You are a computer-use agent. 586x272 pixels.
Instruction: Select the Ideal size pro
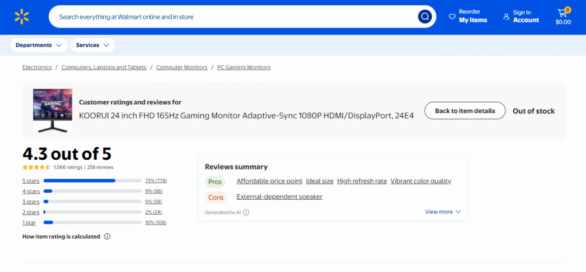coord(319,181)
